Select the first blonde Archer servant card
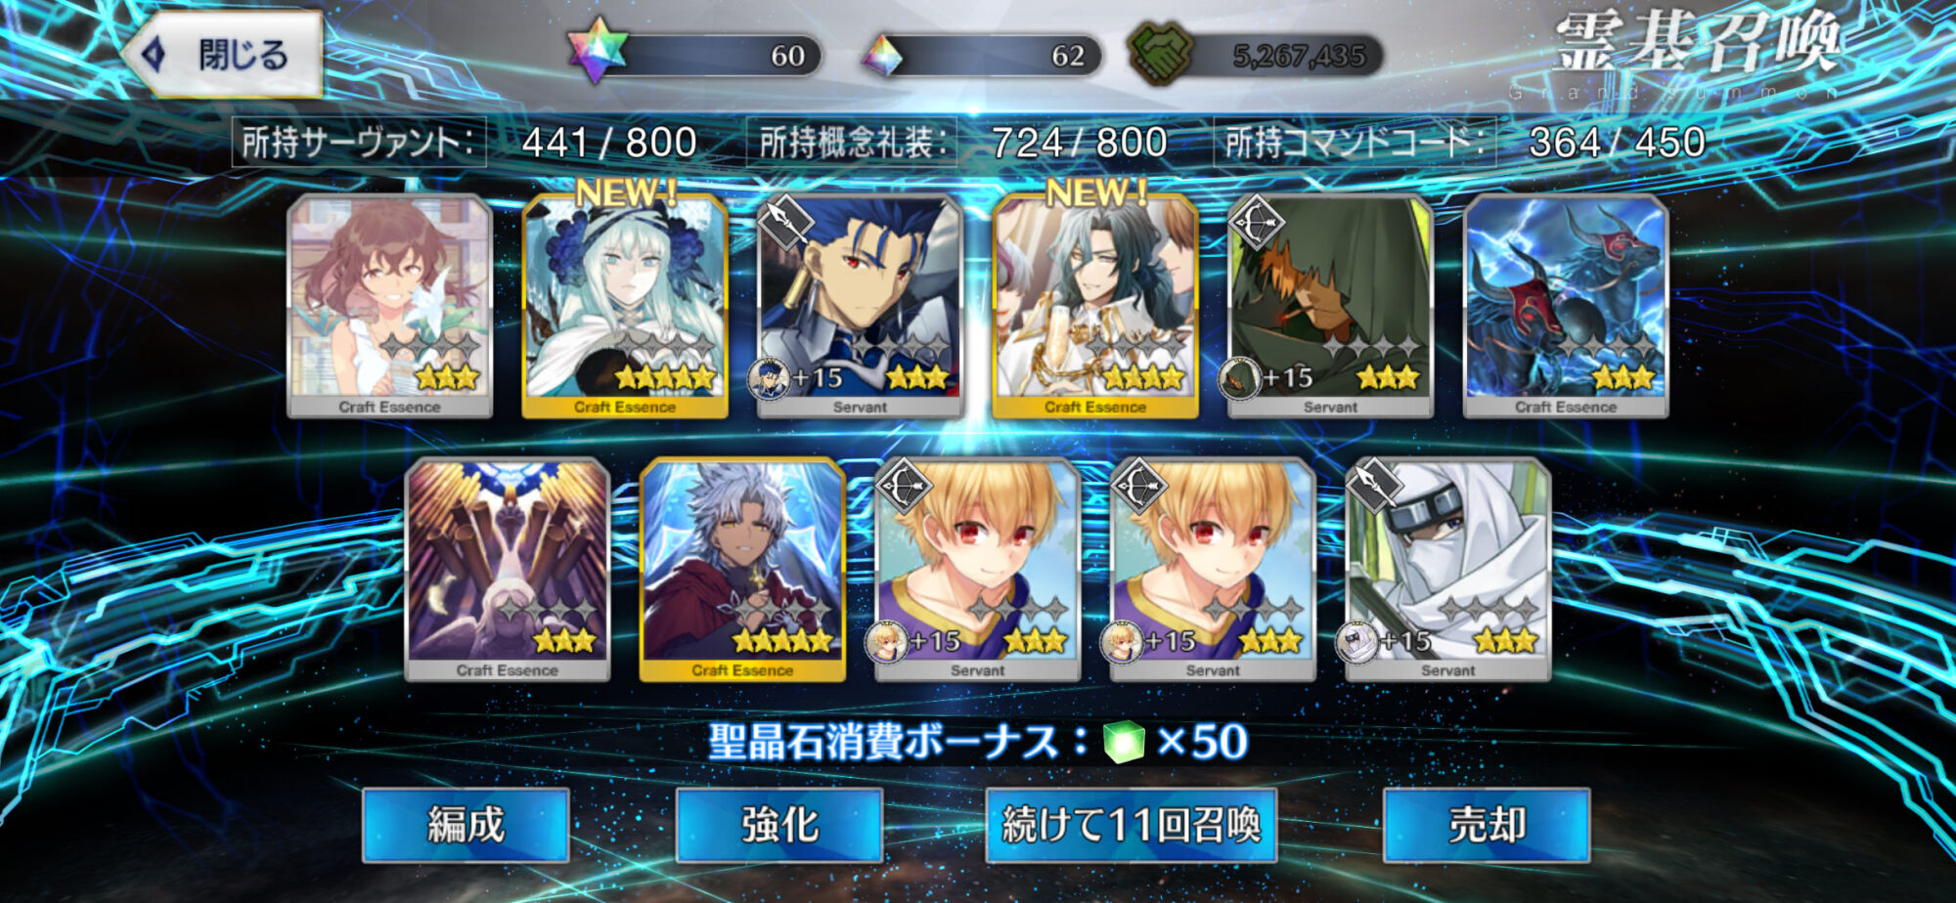 click(978, 570)
